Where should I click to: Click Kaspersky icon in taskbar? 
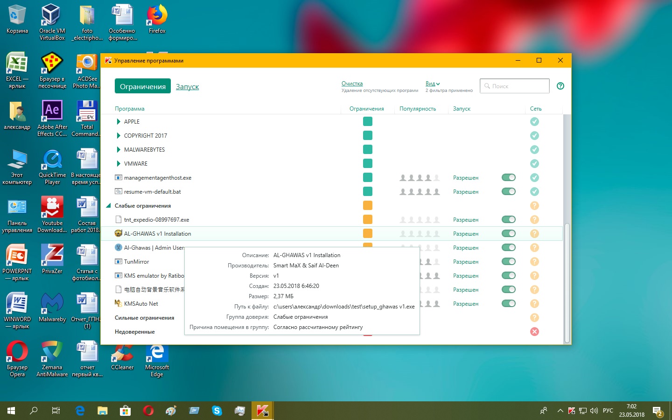pos(262,411)
